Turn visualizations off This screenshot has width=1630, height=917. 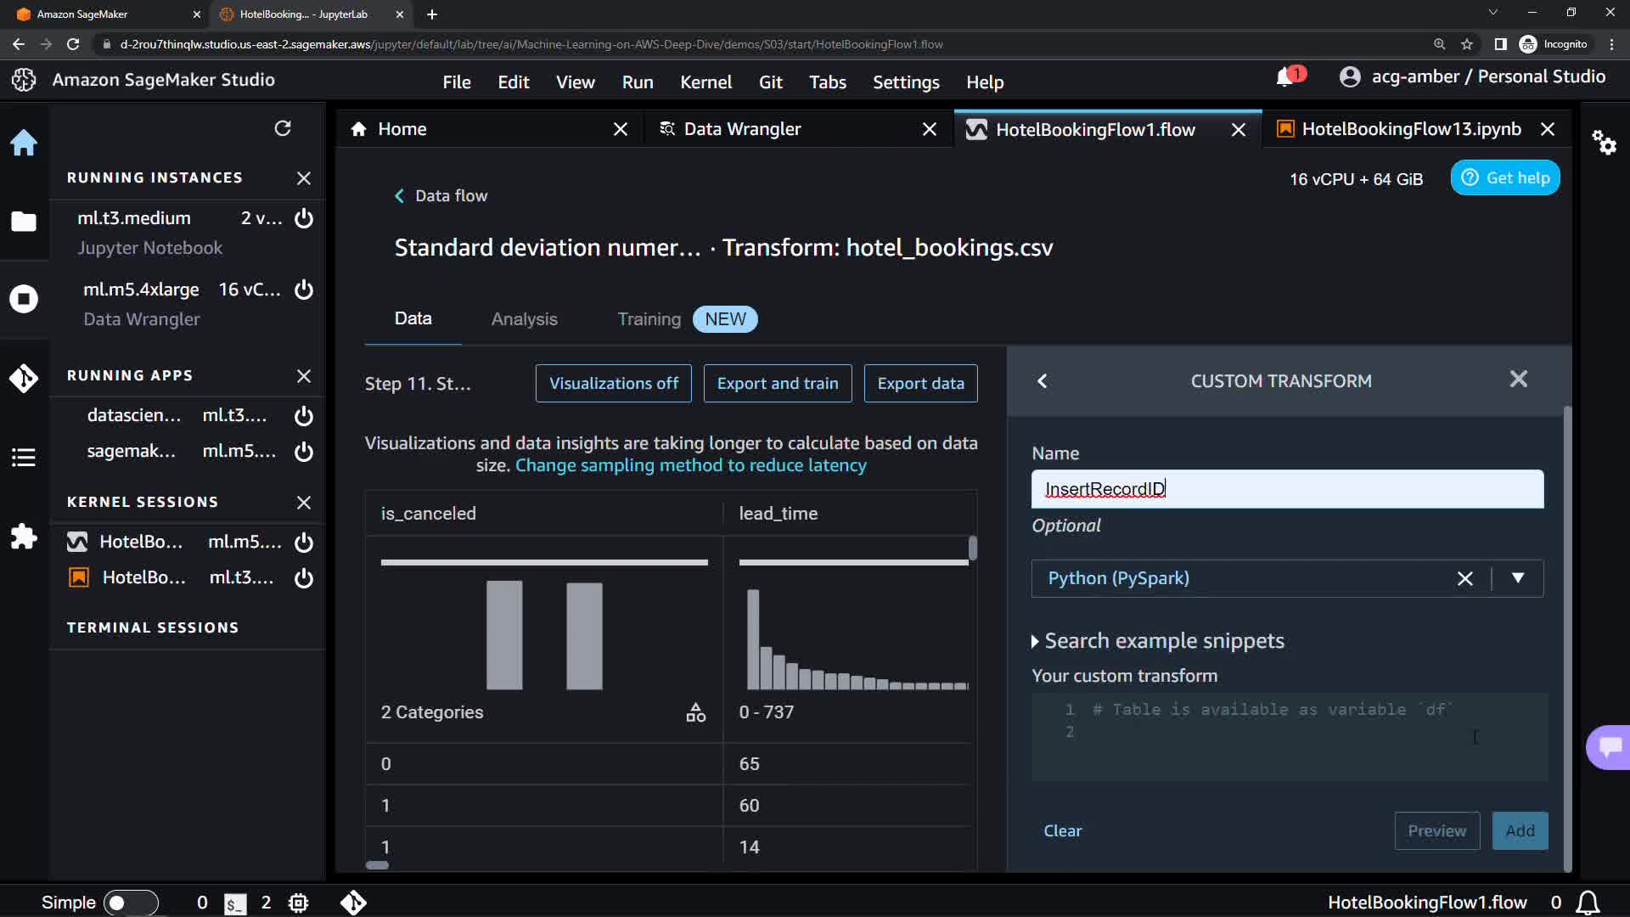click(x=613, y=384)
